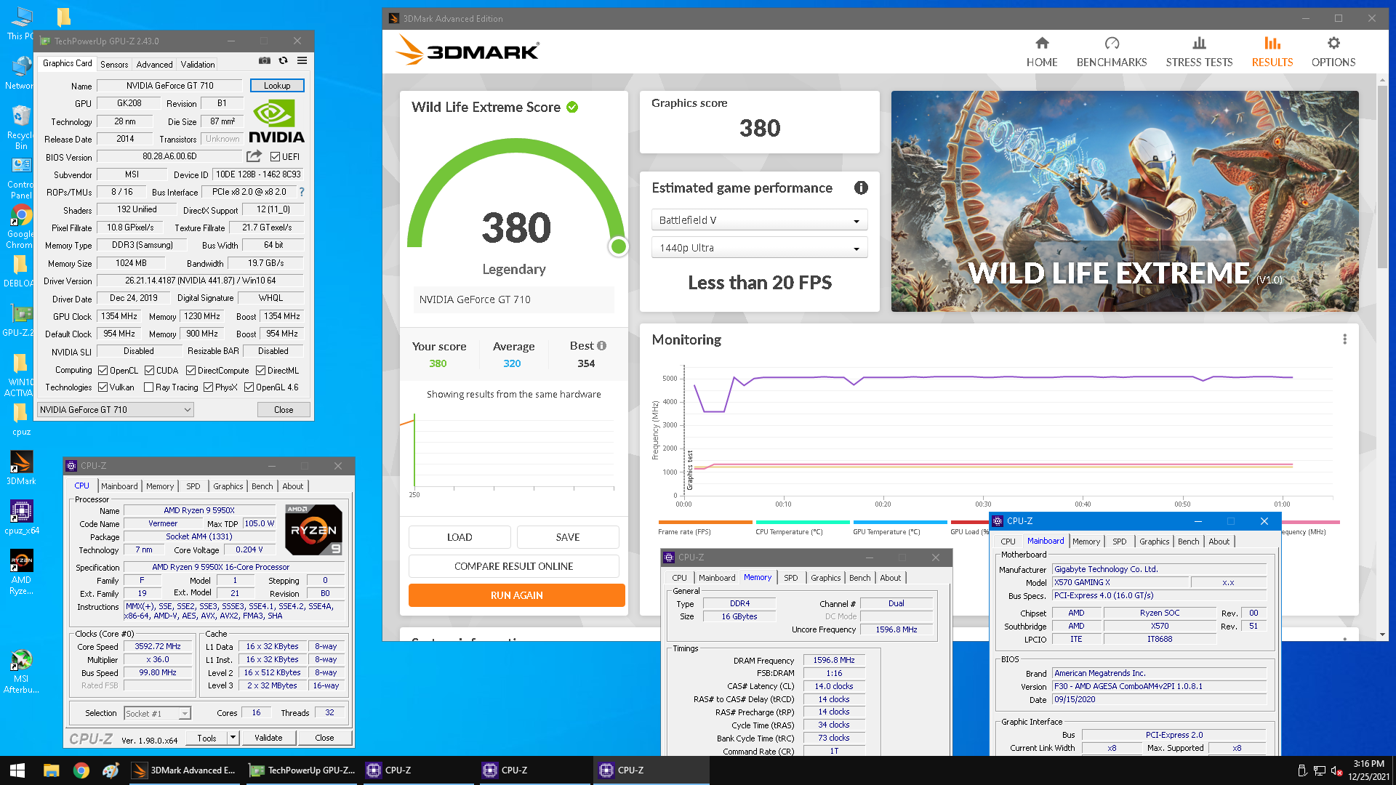Click the Ryzen 9 logo in CPU-Z
The width and height of the screenshot is (1396, 785).
coord(314,530)
